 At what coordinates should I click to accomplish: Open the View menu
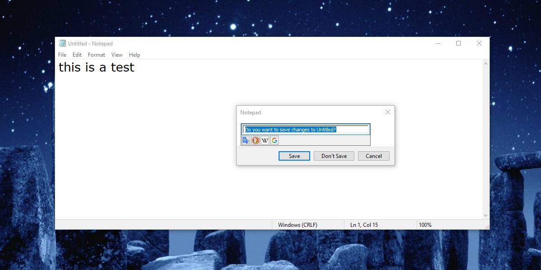[x=117, y=55]
